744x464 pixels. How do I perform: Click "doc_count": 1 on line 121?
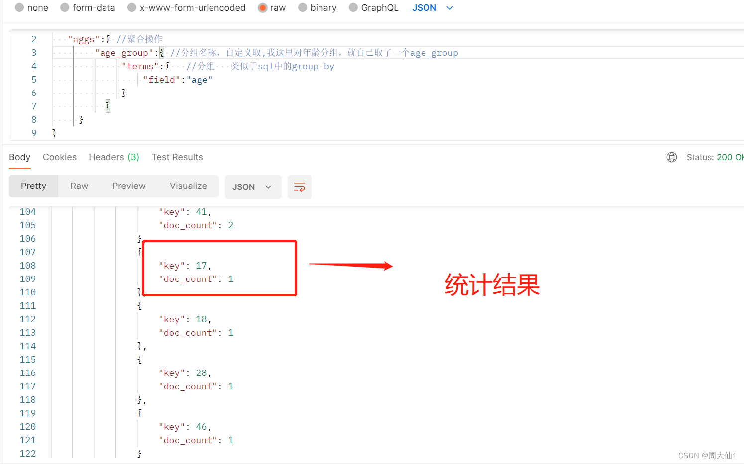[196, 440]
